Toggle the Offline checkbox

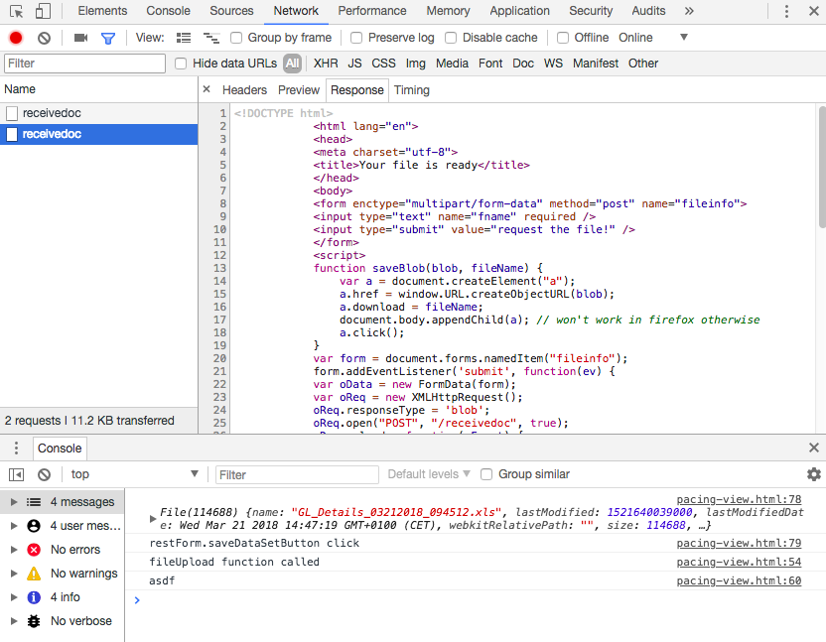[563, 38]
